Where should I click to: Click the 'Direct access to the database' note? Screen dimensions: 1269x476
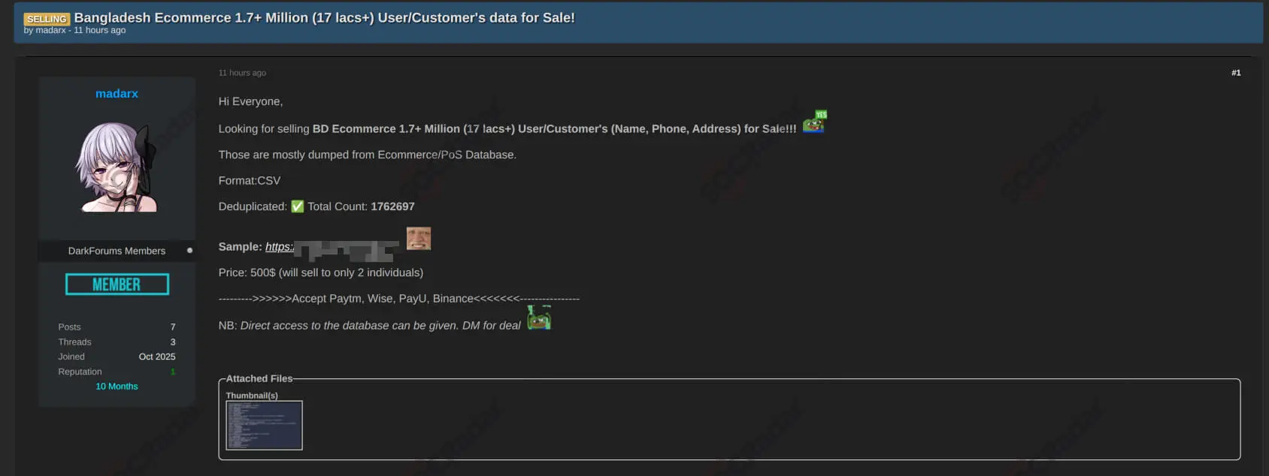pos(369,326)
